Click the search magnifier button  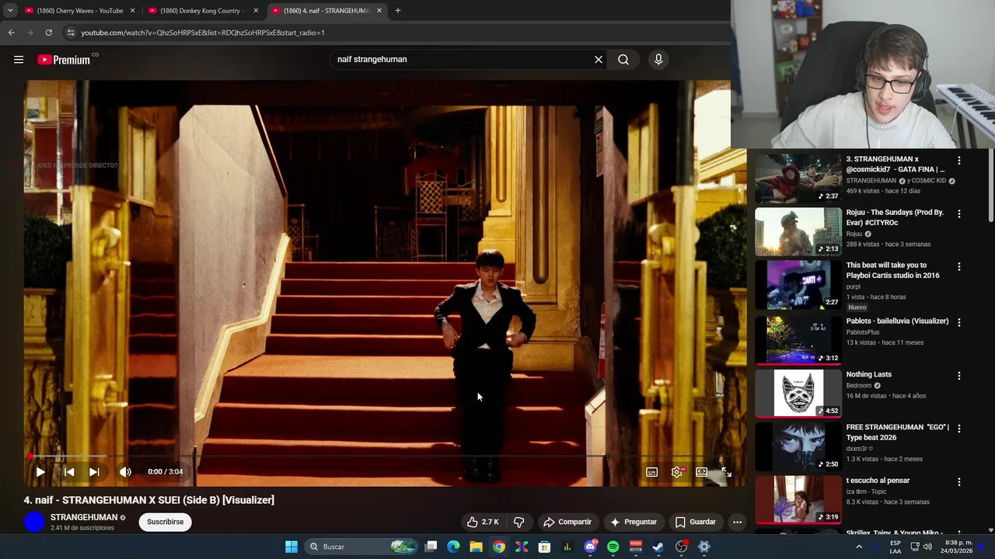click(623, 59)
